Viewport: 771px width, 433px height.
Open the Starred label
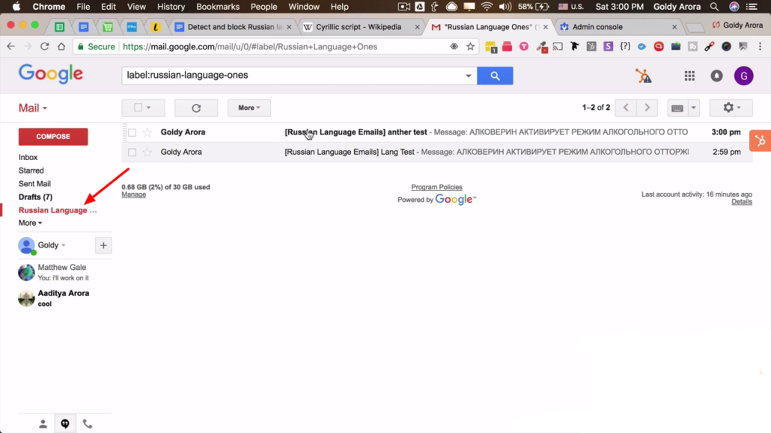(x=31, y=171)
